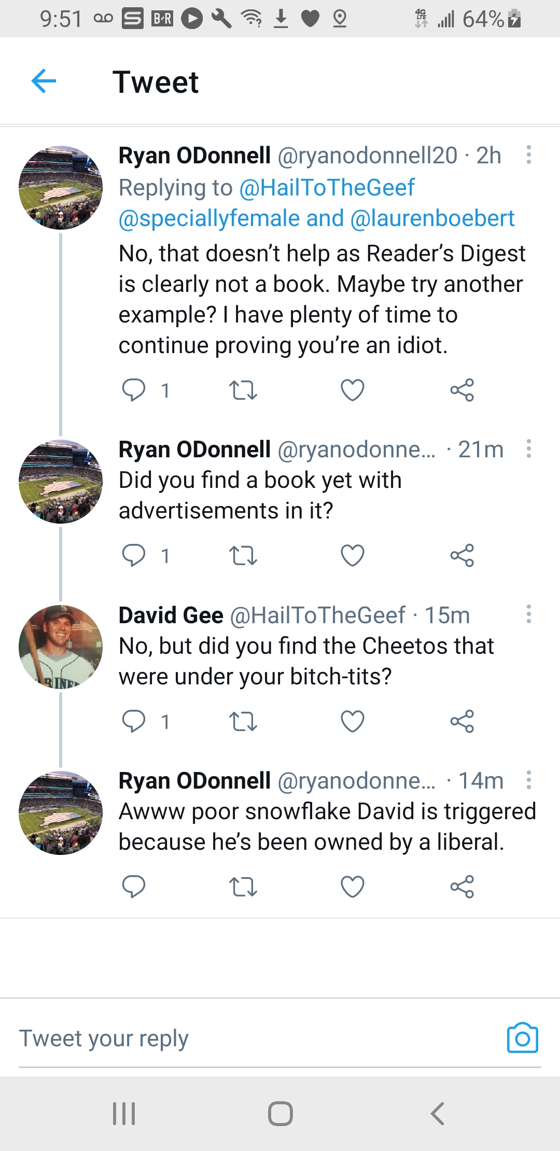Open the @laurenboebert mention link

[432, 219]
